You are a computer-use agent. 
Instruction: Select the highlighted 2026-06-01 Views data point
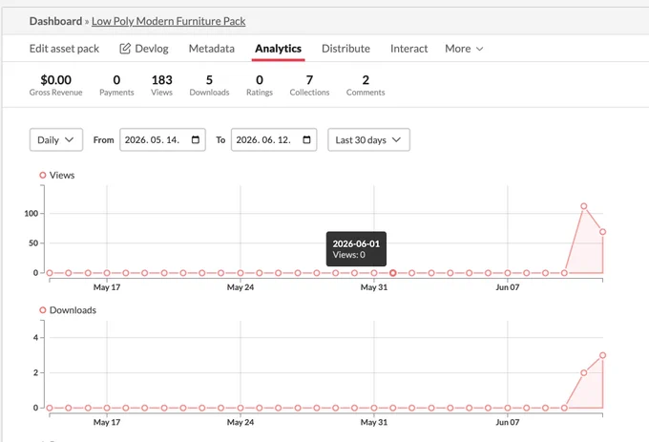tap(393, 273)
